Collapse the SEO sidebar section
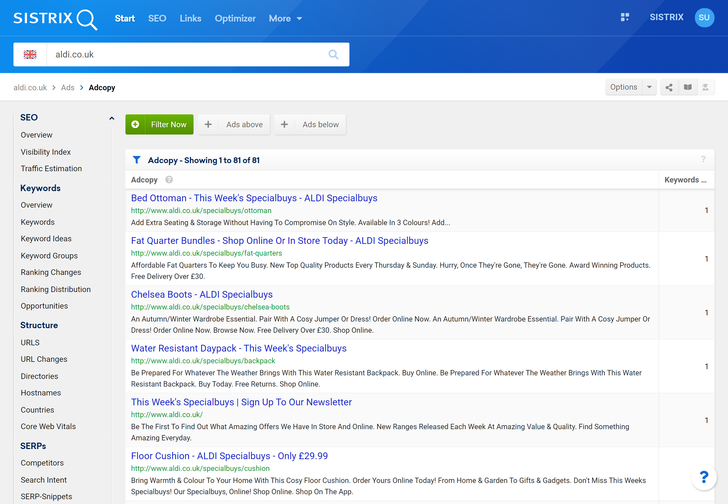This screenshot has width=728, height=504. [x=112, y=118]
